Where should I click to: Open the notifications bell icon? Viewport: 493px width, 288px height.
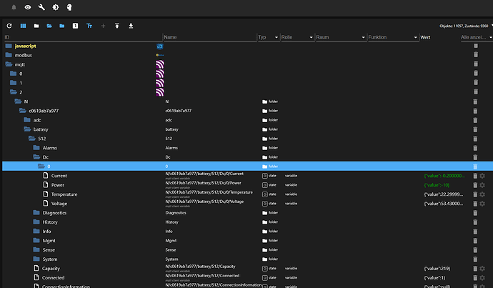tap(14, 7)
